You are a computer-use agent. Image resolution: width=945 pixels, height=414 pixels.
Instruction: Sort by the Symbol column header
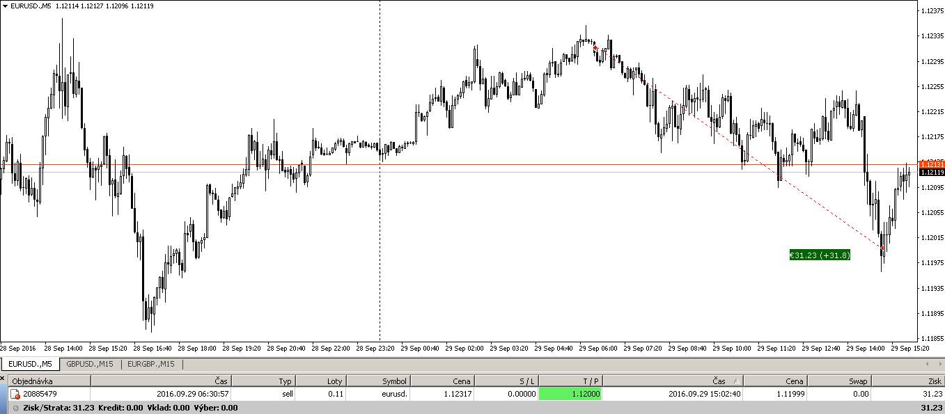coord(378,381)
